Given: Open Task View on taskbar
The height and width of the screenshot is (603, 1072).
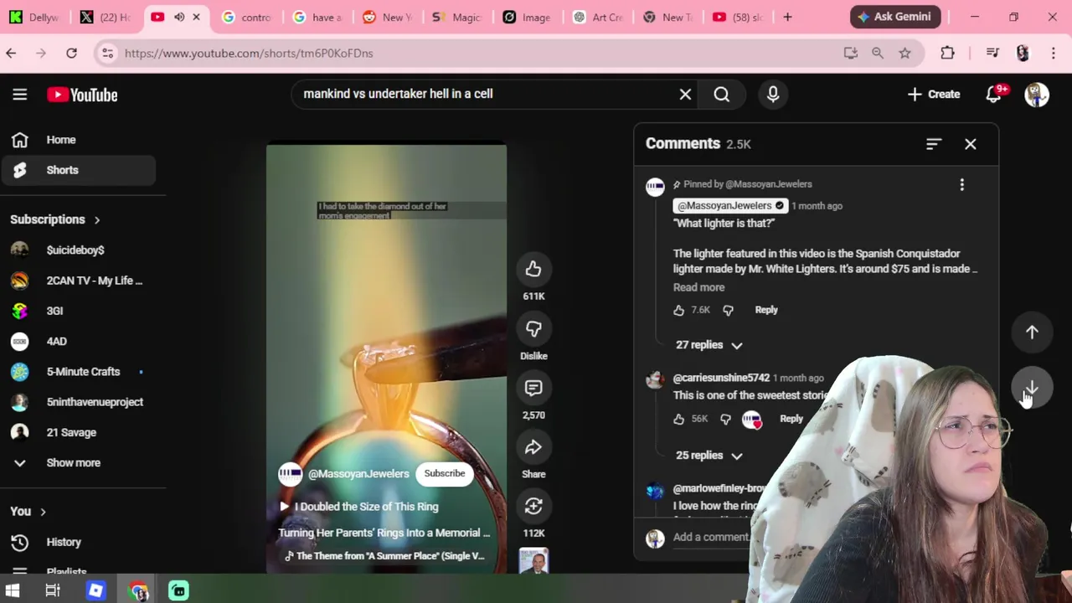Looking at the screenshot, I should [x=53, y=591].
